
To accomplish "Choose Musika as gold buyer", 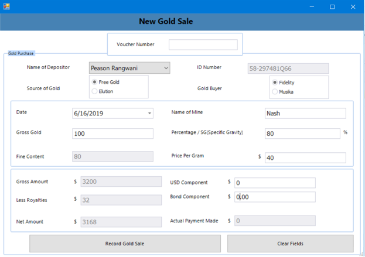I will (275, 92).
